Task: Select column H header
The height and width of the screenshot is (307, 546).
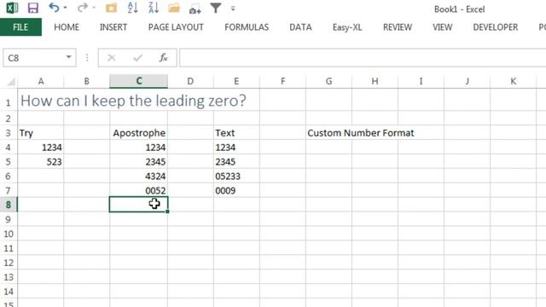Action: (375, 81)
